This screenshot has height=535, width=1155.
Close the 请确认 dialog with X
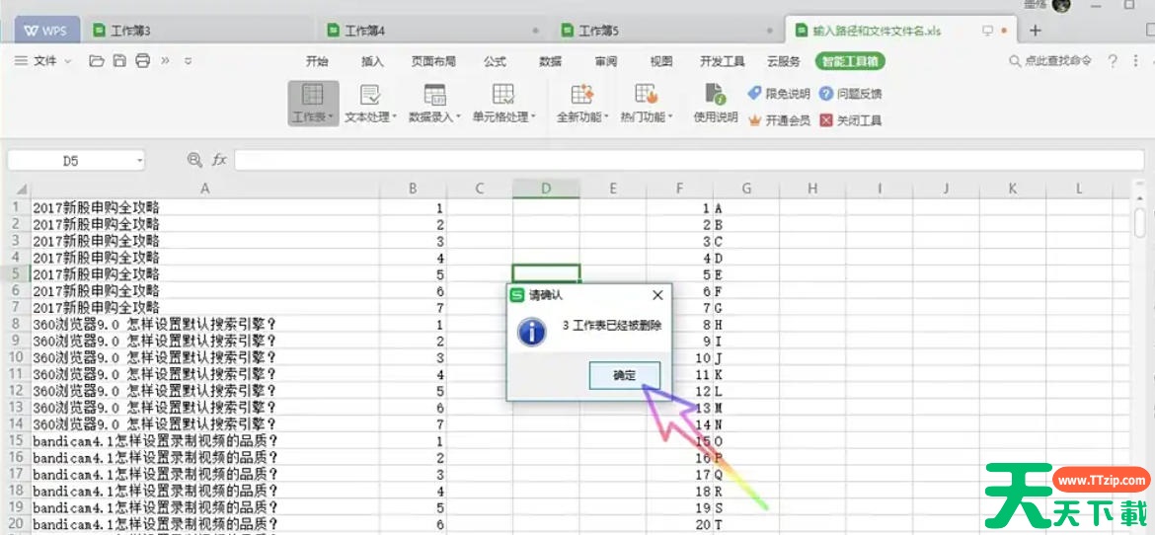657,295
